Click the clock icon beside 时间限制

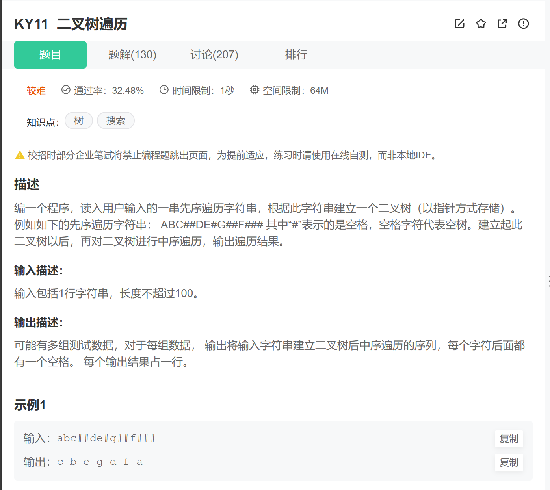click(164, 90)
